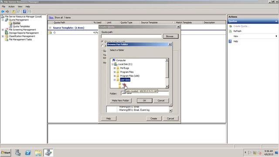Select the Program Files folder
Image resolution: width=279 pixels, height=157 pixels.
tap(127, 72)
